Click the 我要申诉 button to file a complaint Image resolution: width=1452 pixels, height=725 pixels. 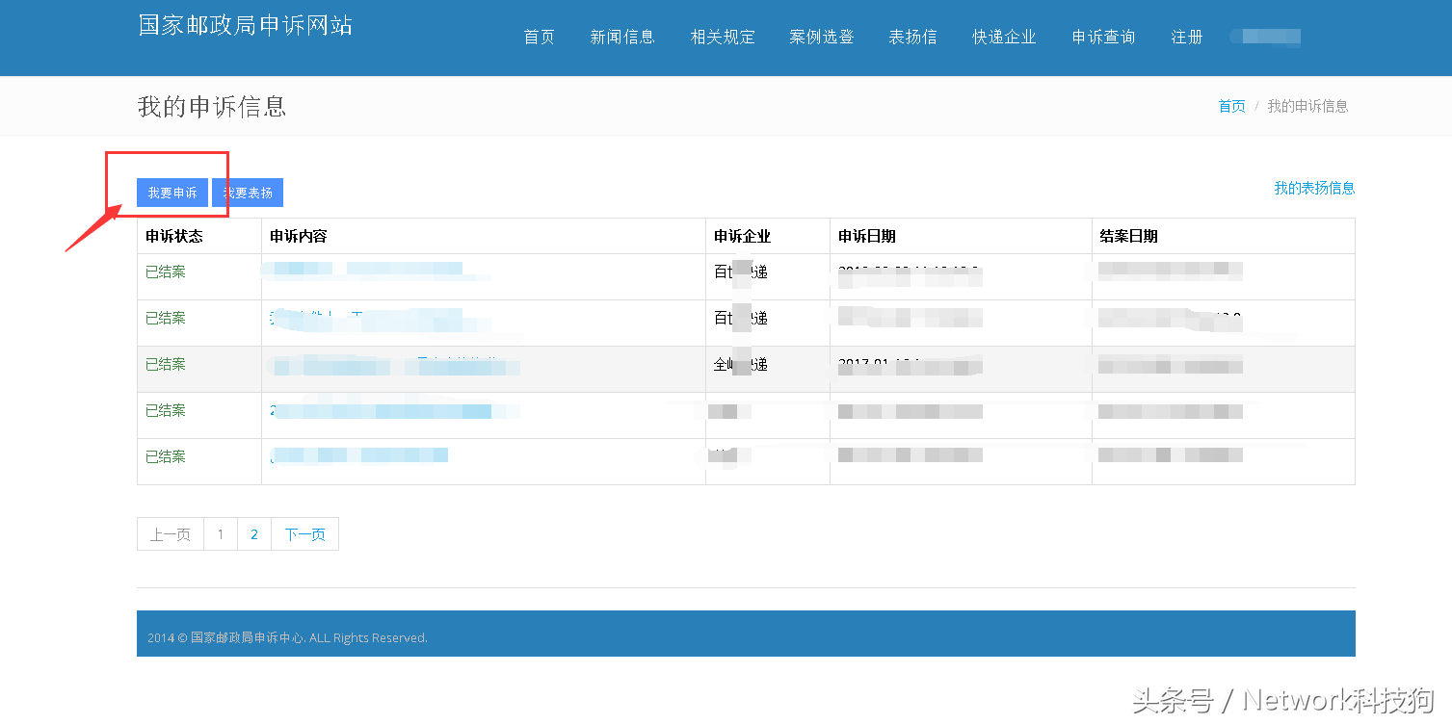click(172, 192)
